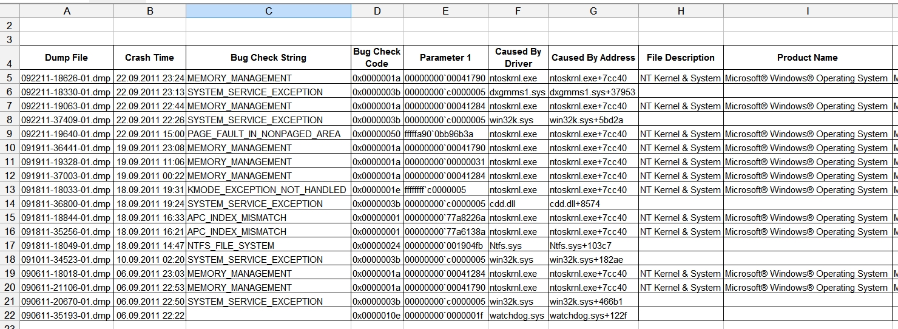Select the PAGE_FAULT_IN_NONPAGED_AREA cell

coord(264,134)
